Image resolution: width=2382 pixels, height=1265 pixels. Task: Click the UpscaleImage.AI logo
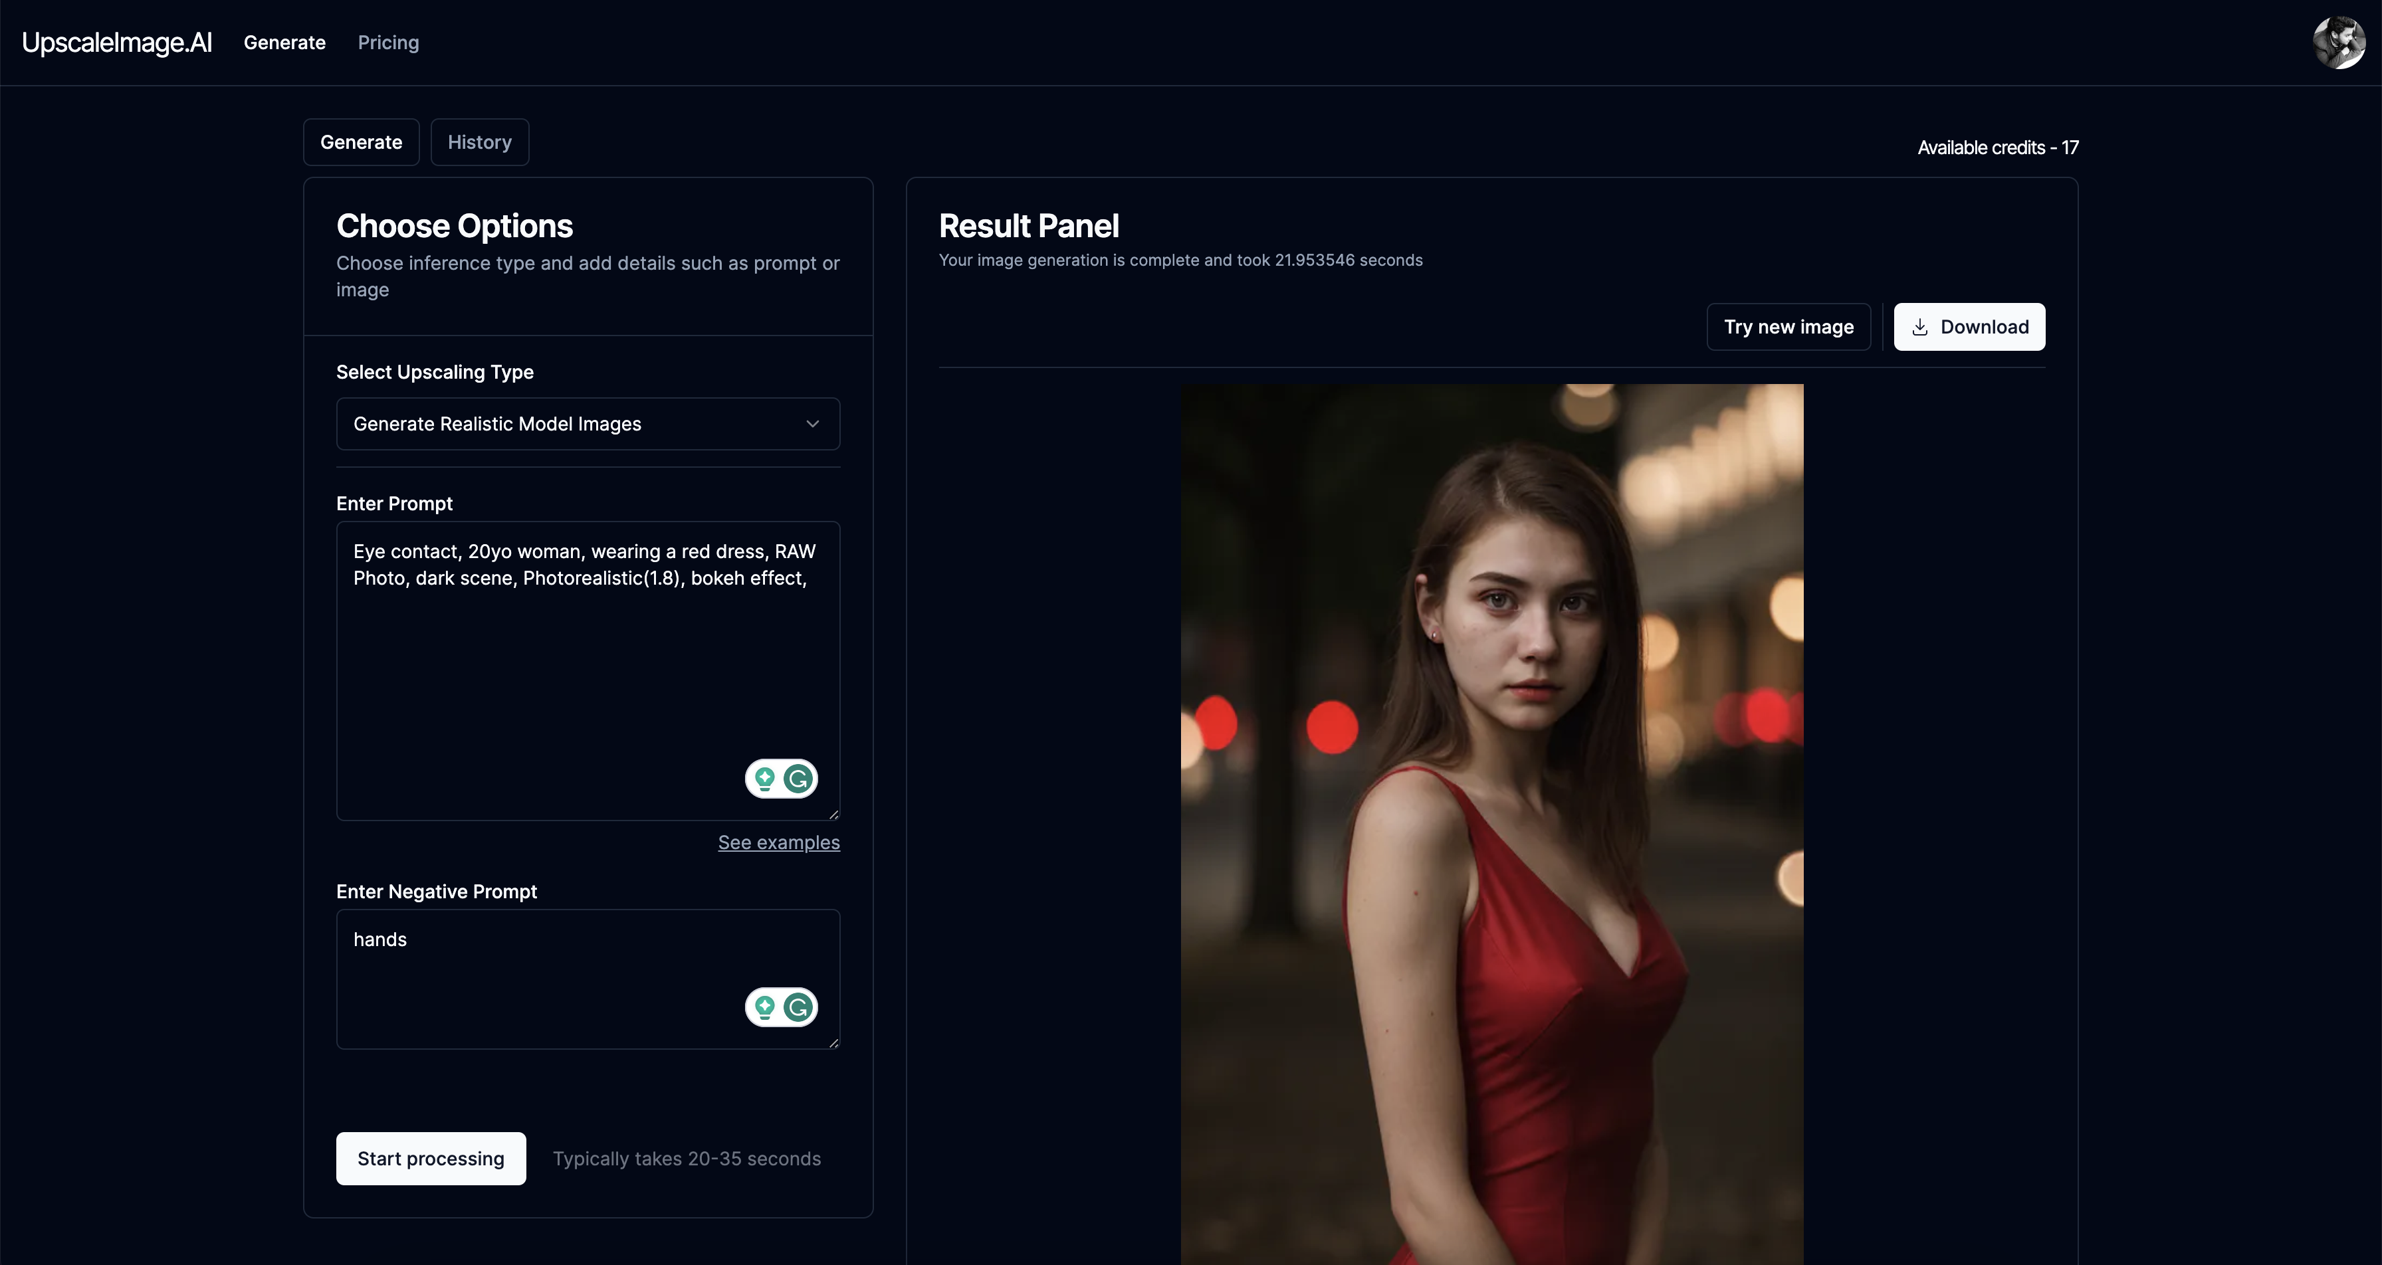tap(116, 43)
